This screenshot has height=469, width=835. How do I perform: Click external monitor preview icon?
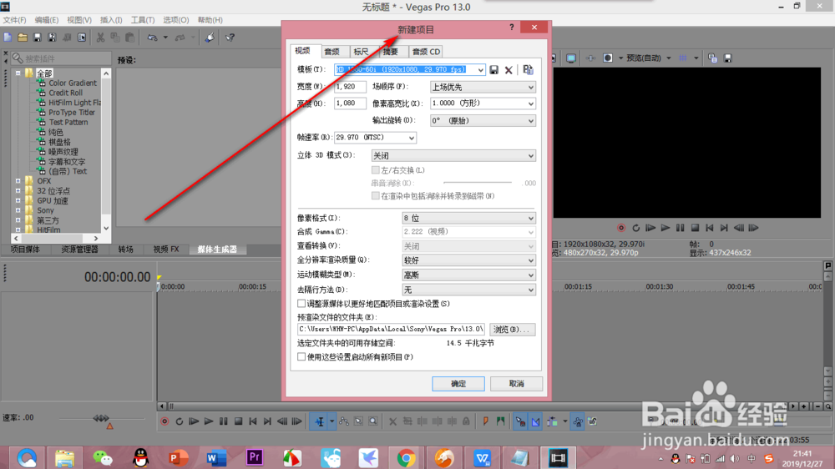571,58
